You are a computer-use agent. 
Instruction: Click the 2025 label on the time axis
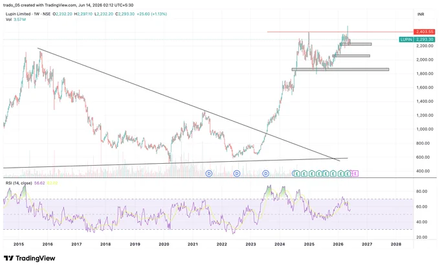(309, 244)
